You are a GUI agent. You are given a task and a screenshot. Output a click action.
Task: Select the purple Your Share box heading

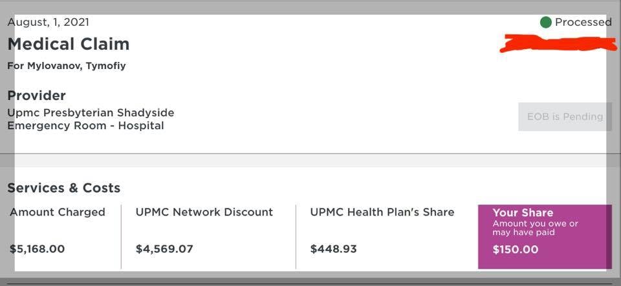[523, 212]
